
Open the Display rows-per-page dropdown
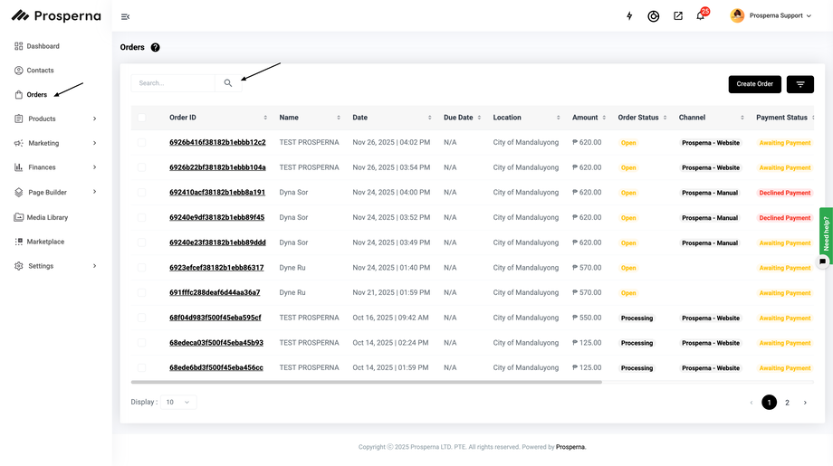(x=177, y=402)
